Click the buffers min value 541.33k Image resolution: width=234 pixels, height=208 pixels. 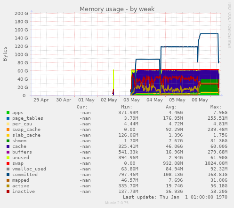[x=129, y=152]
